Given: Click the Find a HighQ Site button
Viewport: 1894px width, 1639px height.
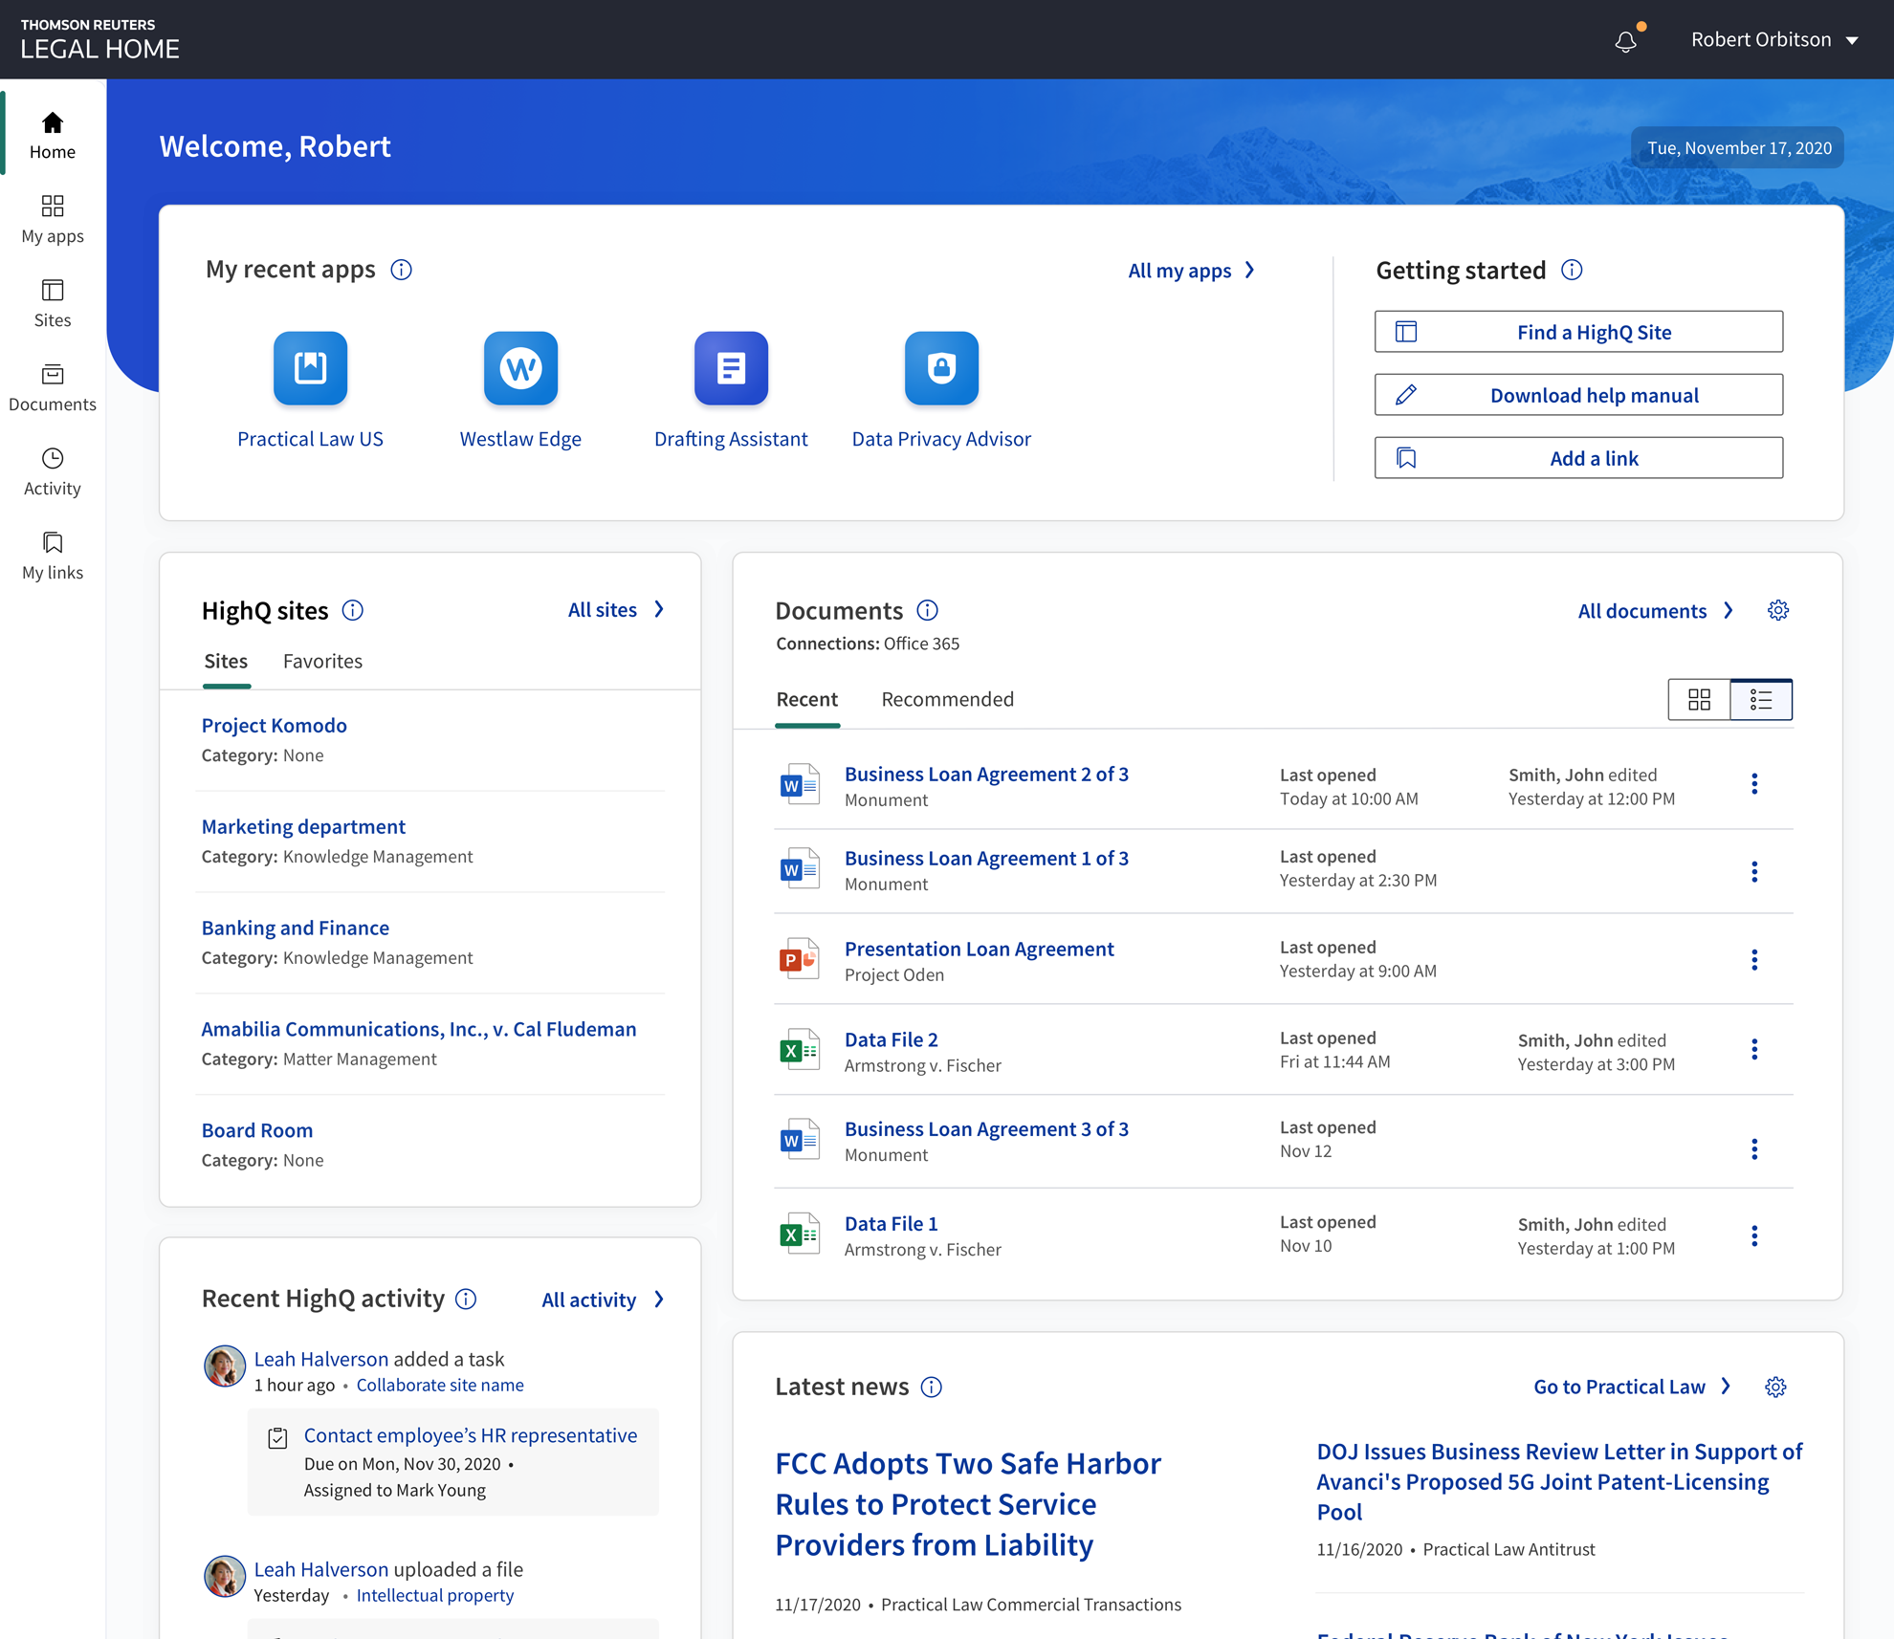Looking at the screenshot, I should [x=1578, y=332].
